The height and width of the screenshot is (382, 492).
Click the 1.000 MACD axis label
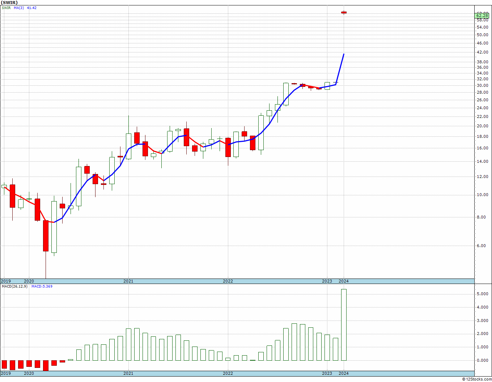click(x=482, y=347)
